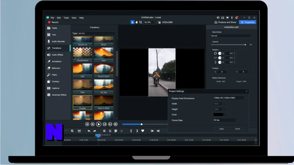
Task: Play the video preview
Action: 99,124
